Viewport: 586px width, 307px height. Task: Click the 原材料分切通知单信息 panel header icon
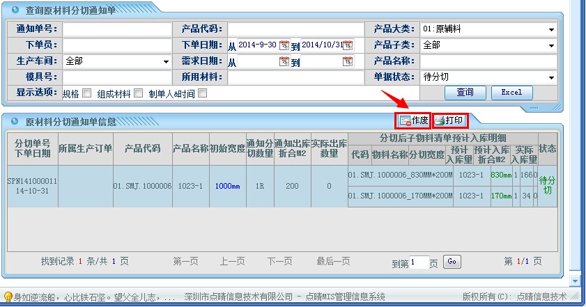(15, 122)
